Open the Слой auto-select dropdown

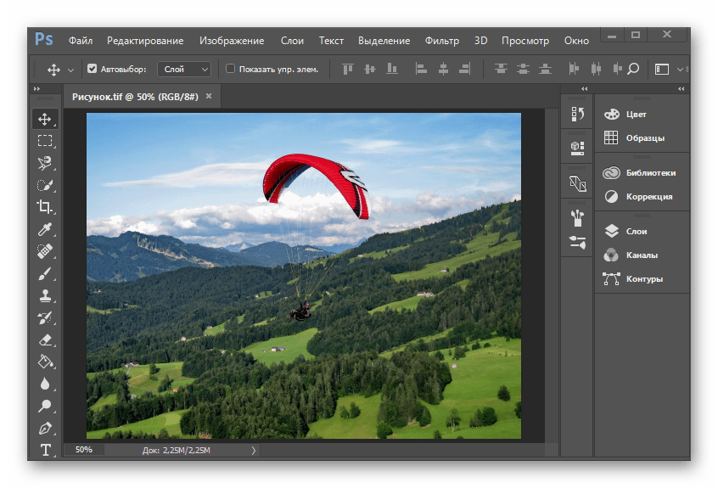(x=184, y=69)
